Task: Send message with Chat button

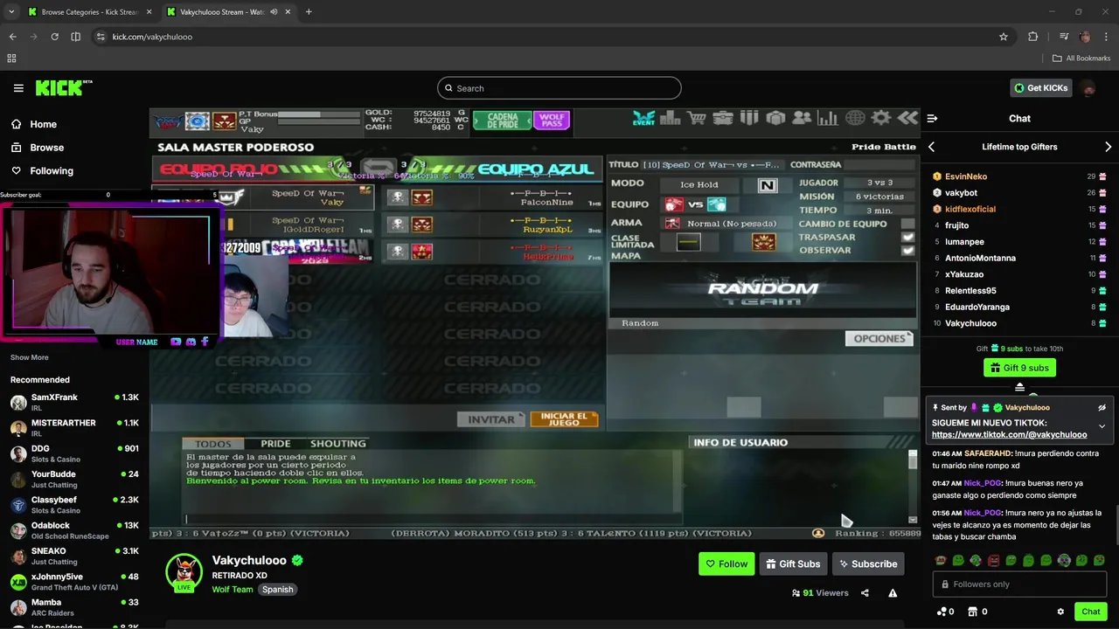Action: (x=1090, y=612)
